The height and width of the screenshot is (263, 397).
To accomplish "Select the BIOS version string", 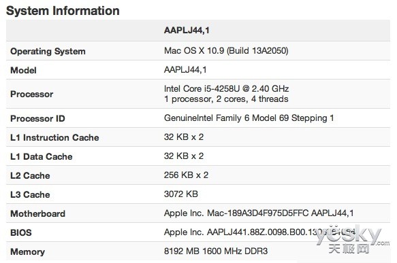I will coord(259,232).
